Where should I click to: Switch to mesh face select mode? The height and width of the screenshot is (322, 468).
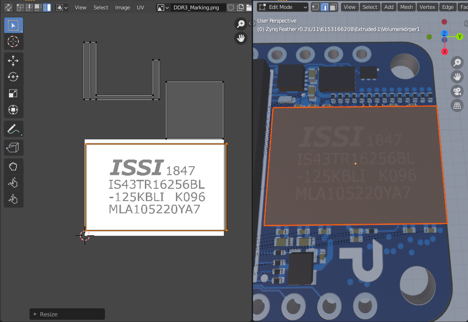334,7
